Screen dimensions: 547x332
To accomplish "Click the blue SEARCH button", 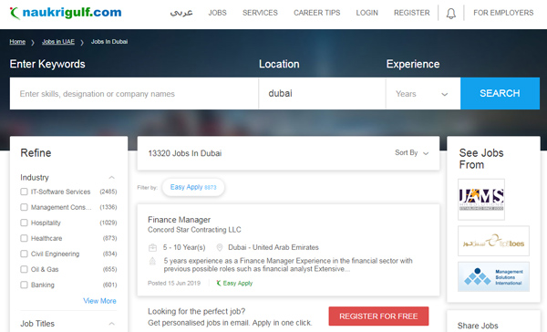I will coord(500,94).
